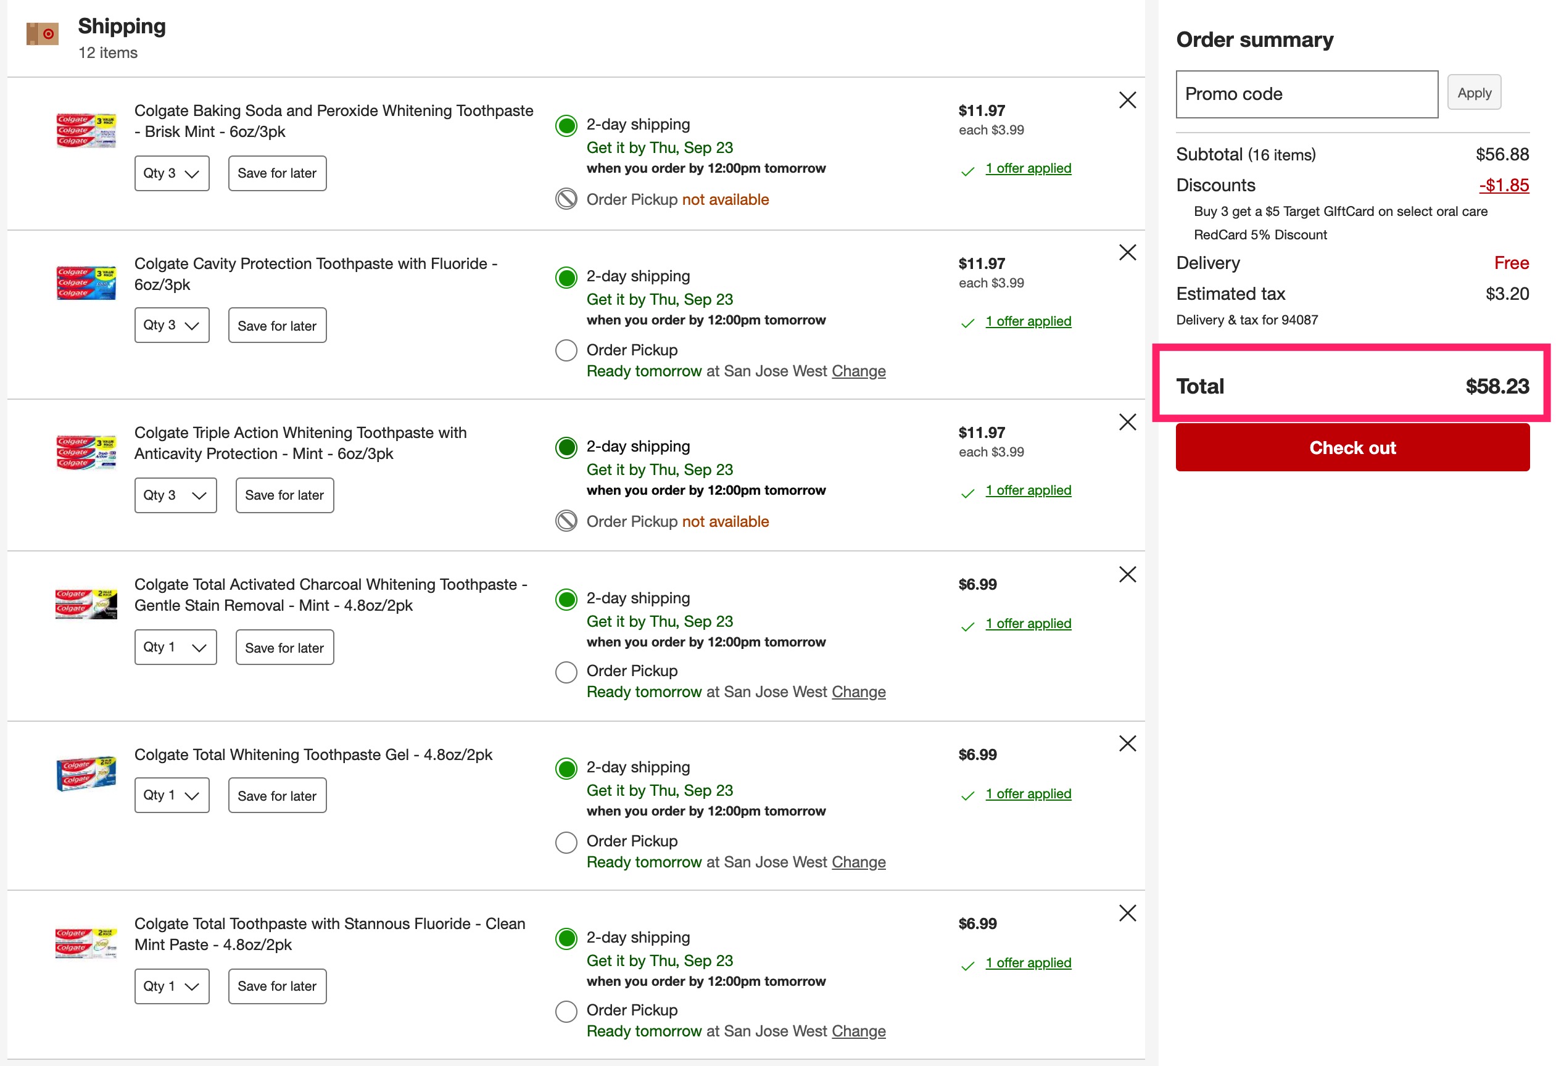1556x1066 pixels.
Task: Remove Colgate Total Whitening Gel with X icon
Action: point(1127,744)
